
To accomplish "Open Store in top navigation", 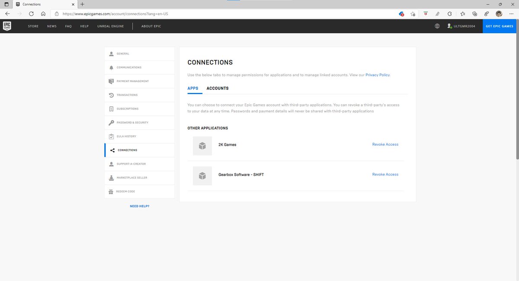I will [x=33, y=26].
